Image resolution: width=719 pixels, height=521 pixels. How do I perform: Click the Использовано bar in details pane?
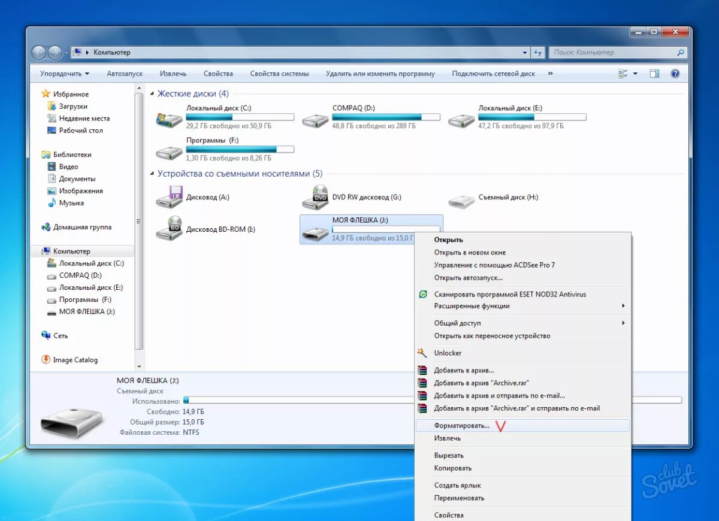tap(432, 400)
